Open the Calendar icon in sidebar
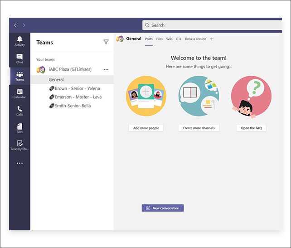The image size is (291, 248). 19,93
